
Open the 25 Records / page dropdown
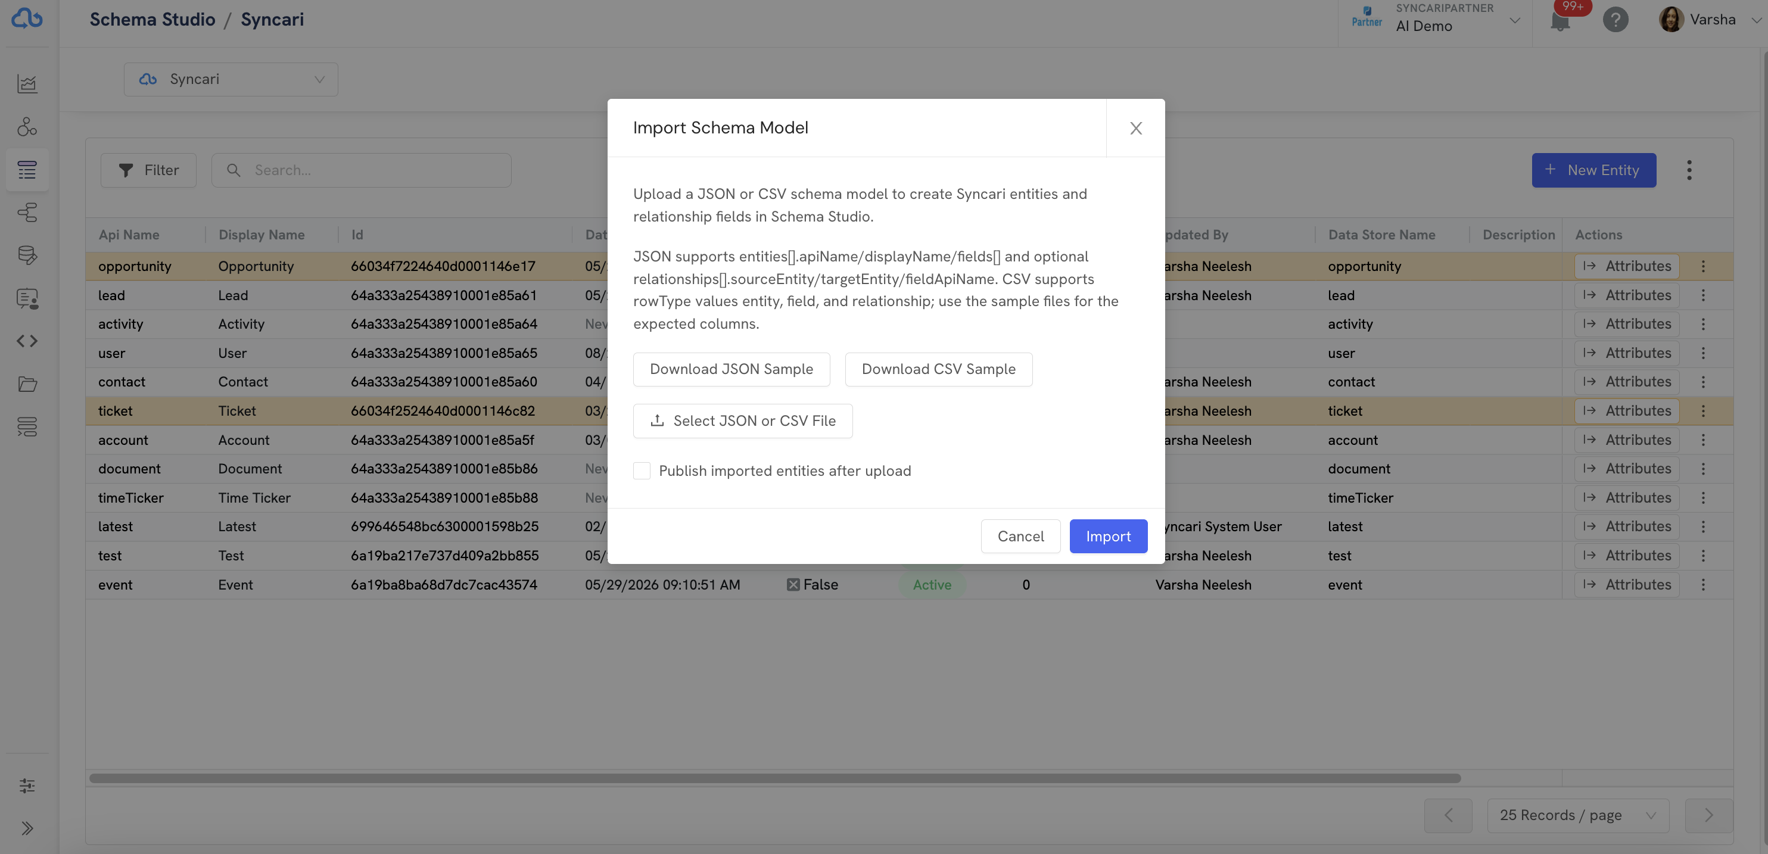(x=1578, y=815)
